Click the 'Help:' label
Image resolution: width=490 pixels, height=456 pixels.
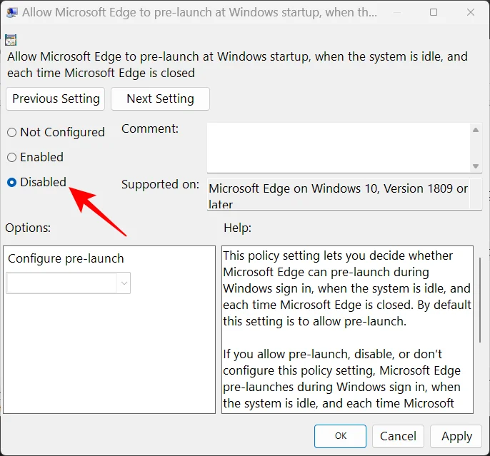[237, 228]
